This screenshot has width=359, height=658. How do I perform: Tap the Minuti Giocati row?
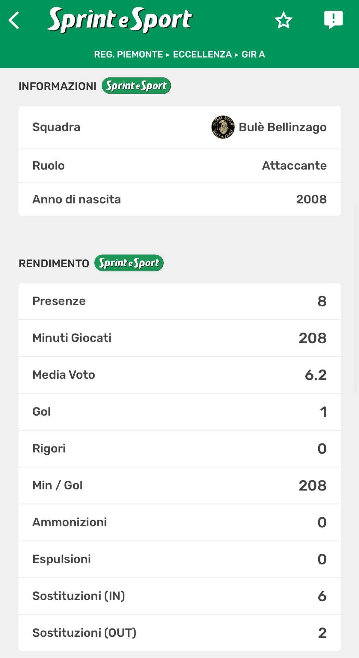pyautogui.click(x=179, y=338)
